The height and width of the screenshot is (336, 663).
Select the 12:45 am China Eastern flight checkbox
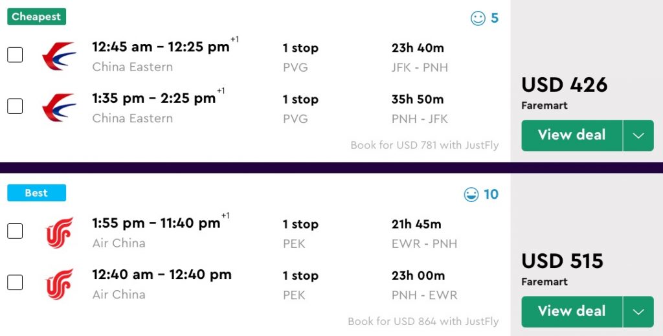(15, 55)
